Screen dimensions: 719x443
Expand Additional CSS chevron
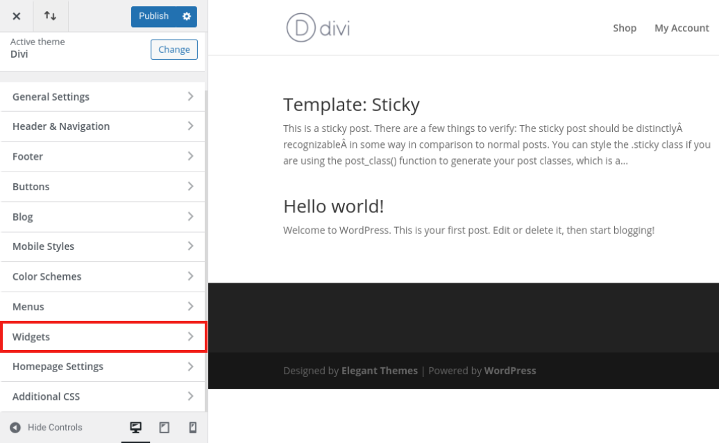[x=190, y=396]
